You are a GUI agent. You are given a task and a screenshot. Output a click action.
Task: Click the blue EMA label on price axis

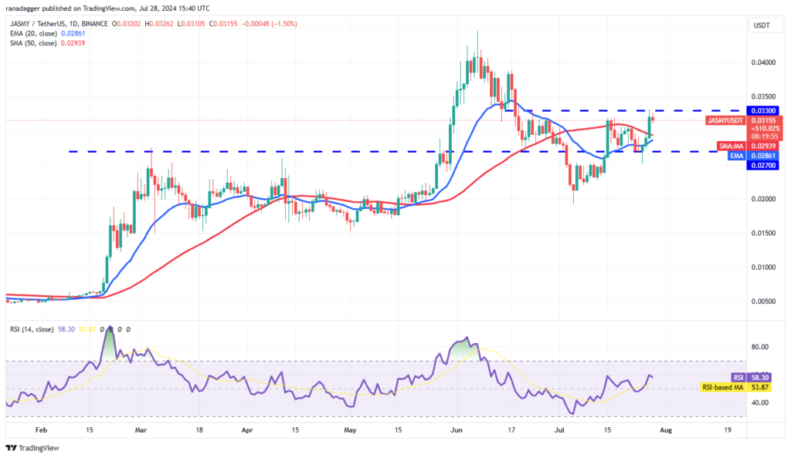(x=736, y=155)
